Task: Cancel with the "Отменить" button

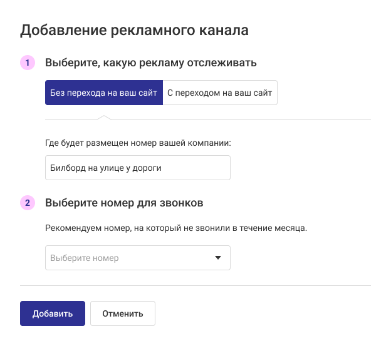Action: [x=123, y=313]
